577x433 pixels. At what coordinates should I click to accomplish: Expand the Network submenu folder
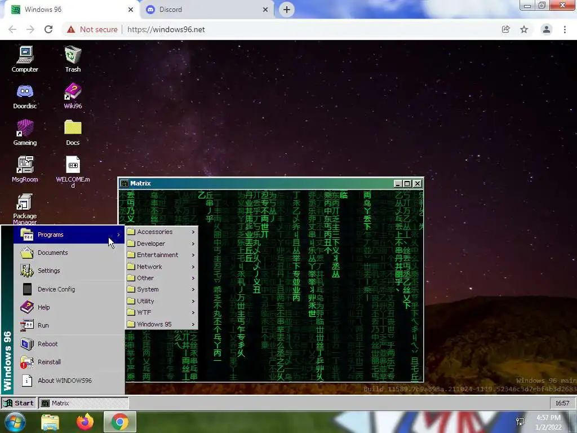161,267
